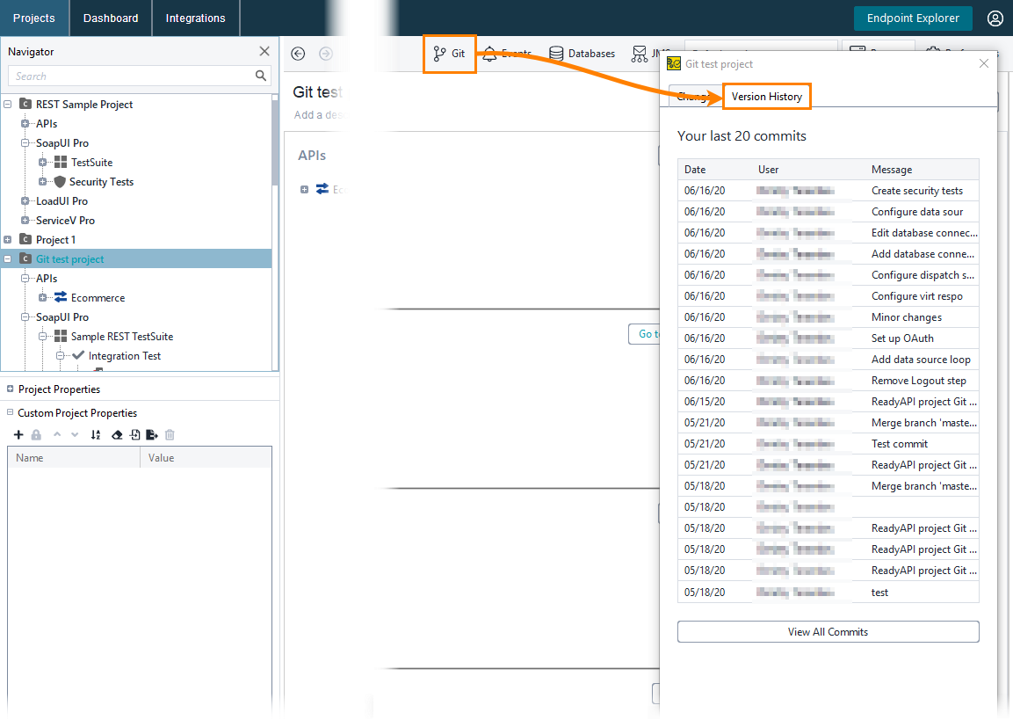Select the 'Remove Logout step' commit
Viewport: 1013px width, 720px height.
click(x=828, y=381)
